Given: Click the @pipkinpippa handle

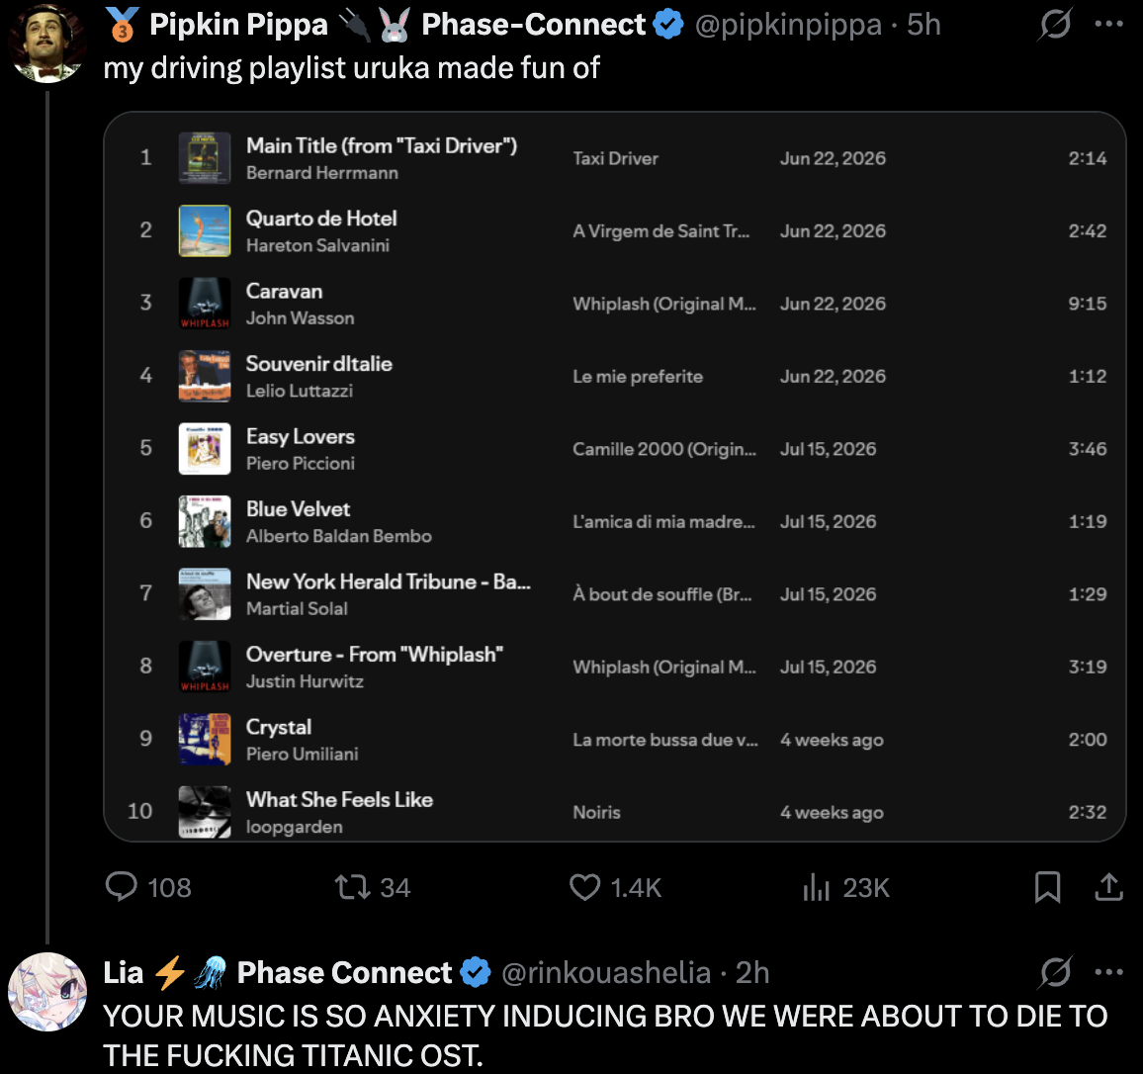Looking at the screenshot, I should pos(788,25).
